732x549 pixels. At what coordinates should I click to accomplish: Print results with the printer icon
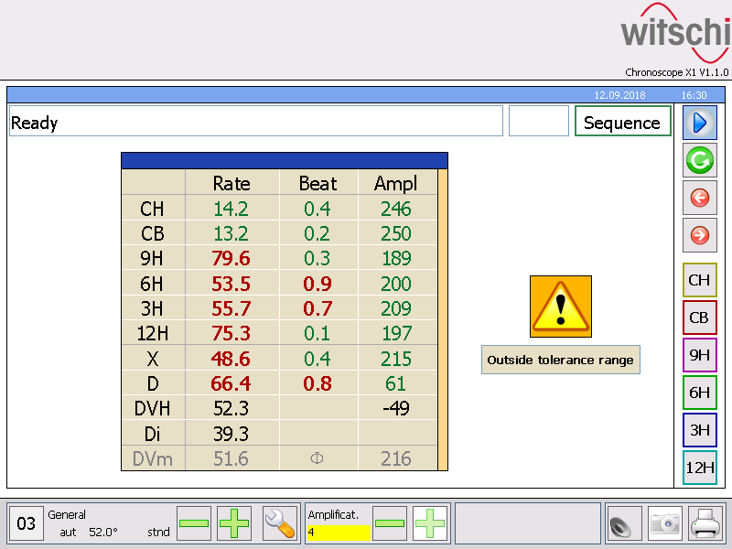pos(706,523)
